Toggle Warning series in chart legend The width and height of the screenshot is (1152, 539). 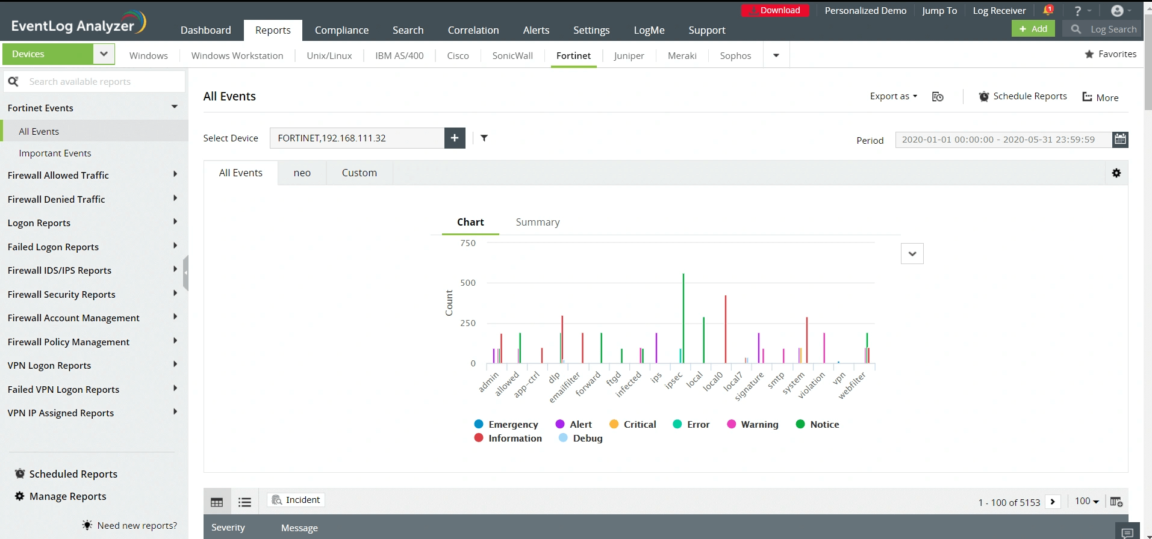point(753,424)
